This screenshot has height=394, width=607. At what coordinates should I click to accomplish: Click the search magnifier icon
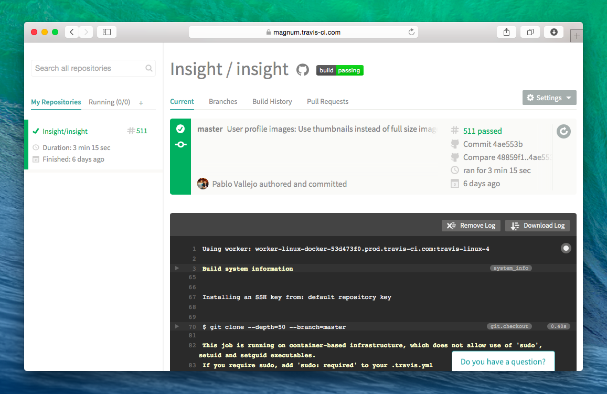148,68
